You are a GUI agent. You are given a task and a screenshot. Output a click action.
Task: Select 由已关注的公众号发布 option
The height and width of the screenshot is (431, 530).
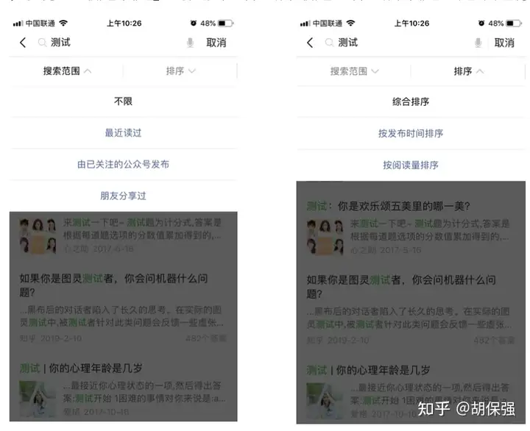point(123,165)
